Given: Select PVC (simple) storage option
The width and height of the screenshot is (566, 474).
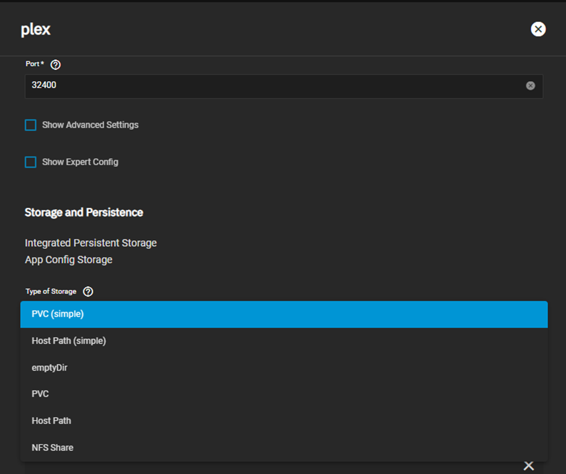Looking at the screenshot, I should point(284,314).
